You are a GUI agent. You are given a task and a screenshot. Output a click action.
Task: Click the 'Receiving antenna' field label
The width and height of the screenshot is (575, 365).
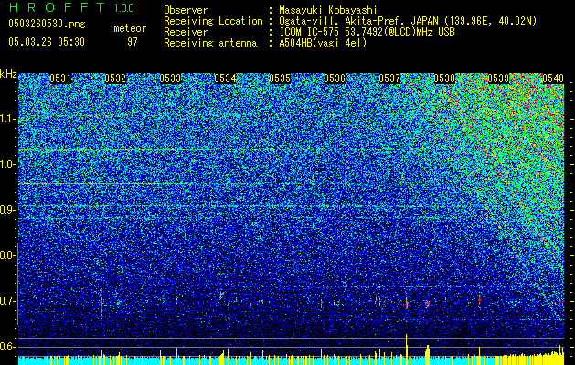click(210, 43)
